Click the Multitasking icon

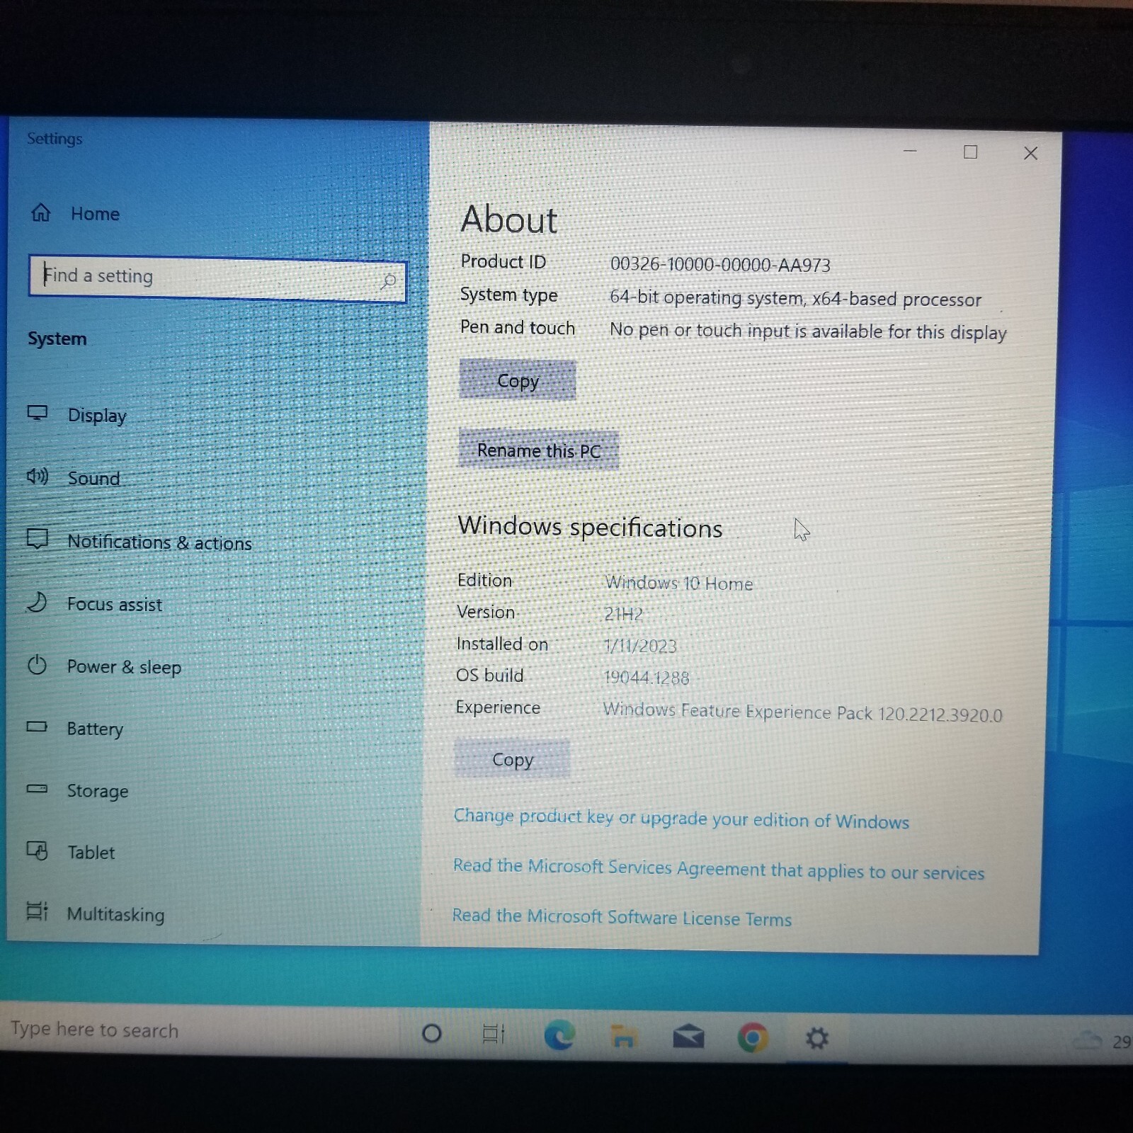(x=37, y=911)
